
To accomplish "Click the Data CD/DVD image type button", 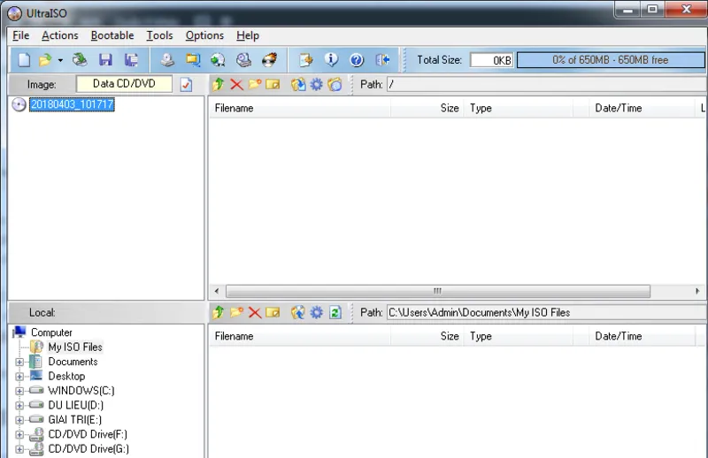I will pos(124,84).
